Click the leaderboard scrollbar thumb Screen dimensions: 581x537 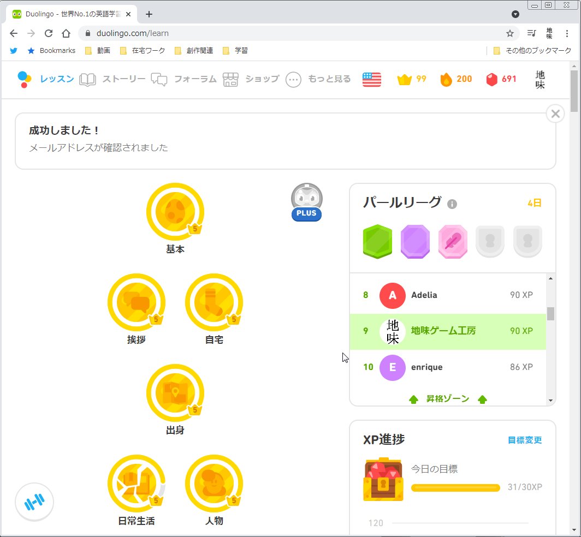[550, 314]
